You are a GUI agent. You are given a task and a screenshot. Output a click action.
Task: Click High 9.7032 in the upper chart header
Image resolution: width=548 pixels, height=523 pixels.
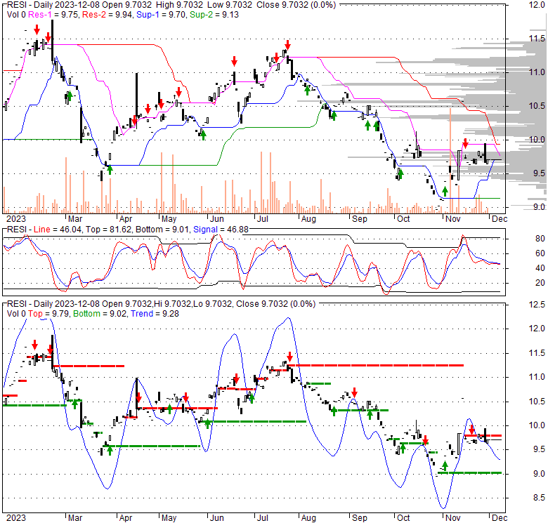tap(179, 5)
